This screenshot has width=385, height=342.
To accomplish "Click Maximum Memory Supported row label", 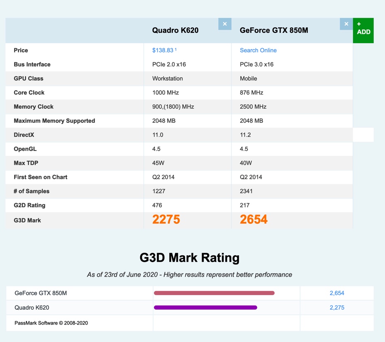I will pos(54,121).
